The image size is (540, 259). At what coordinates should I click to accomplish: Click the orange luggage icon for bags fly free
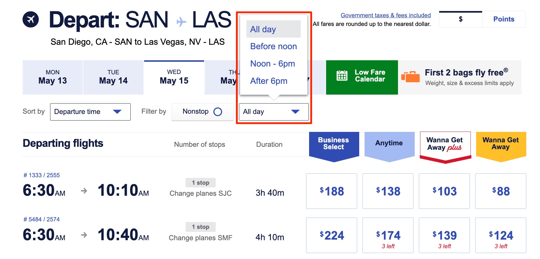coord(411,77)
